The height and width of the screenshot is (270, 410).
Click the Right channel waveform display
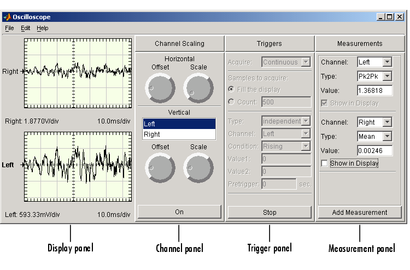(x=78, y=73)
